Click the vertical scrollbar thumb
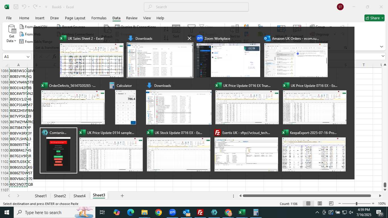The height and width of the screenshot is (218, 388). coord(385,185)
